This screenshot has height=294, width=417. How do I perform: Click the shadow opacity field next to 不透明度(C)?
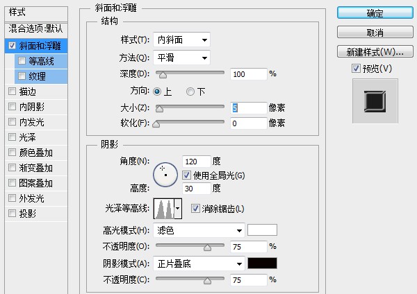click(248, 280)
